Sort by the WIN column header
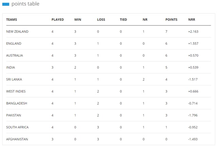Viewport: 217px width, 147px height. click(78, 20)
